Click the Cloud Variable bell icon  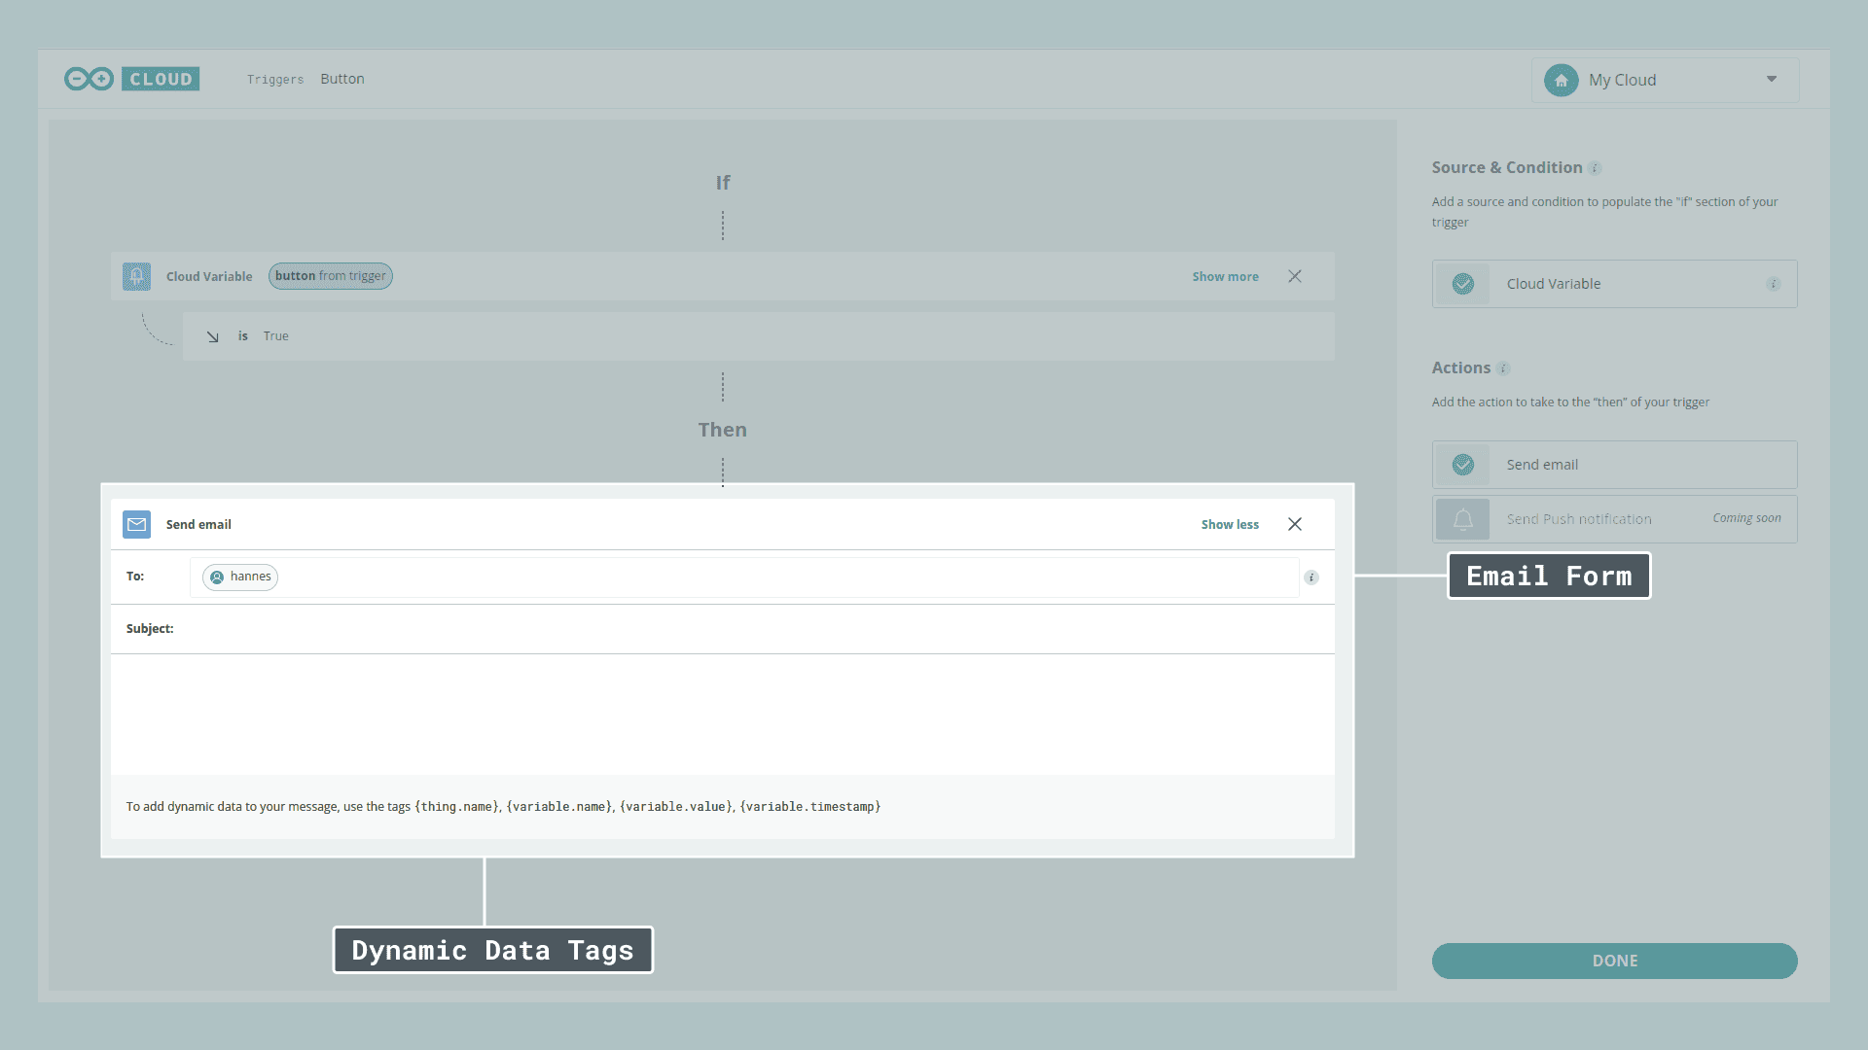coord(136,276)
